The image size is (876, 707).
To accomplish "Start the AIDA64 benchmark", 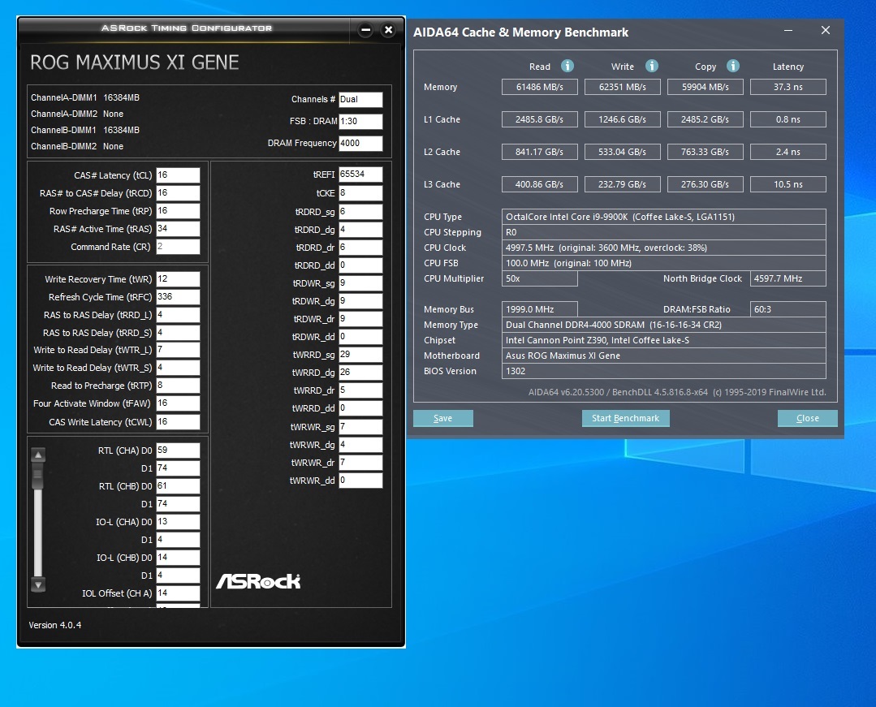I will [625, 418].
